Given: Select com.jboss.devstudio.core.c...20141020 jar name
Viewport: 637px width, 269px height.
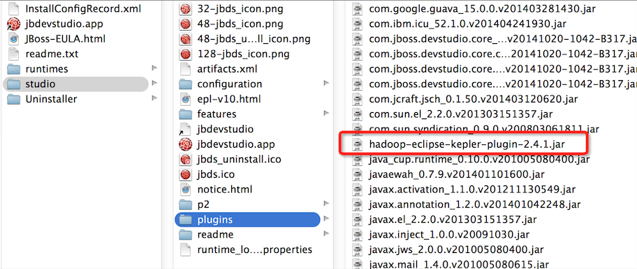Looking at the screenshot, I should click(503, 54).
